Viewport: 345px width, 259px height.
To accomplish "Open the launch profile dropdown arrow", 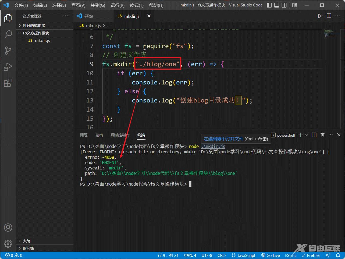I will point(306,135).
